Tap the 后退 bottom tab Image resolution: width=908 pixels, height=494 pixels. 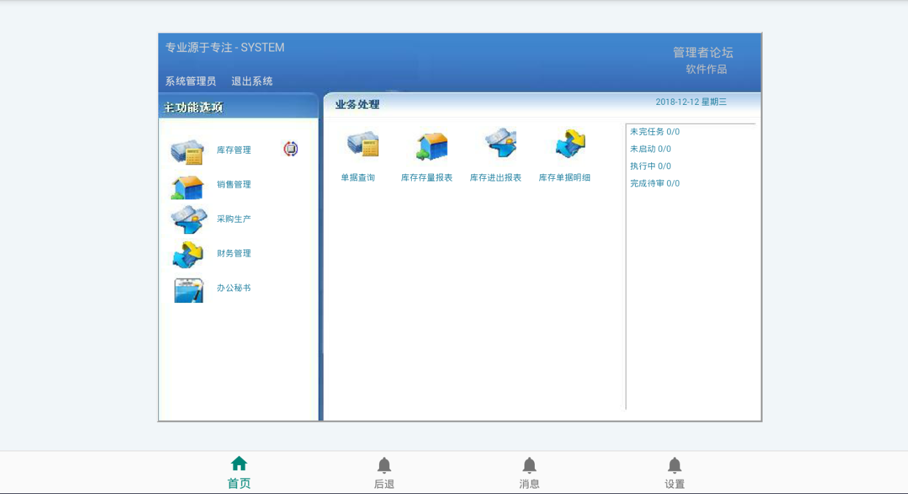[x=384, y=473]
